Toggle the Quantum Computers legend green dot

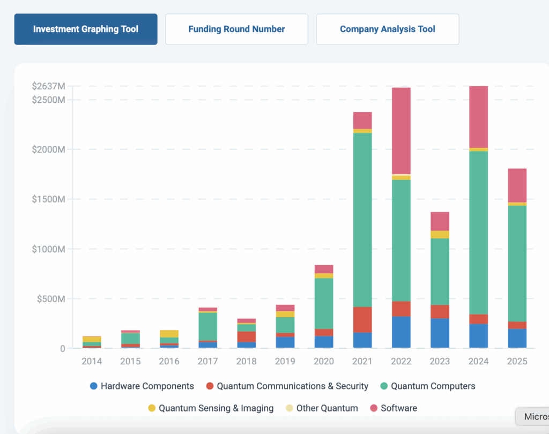coord(384,386)
